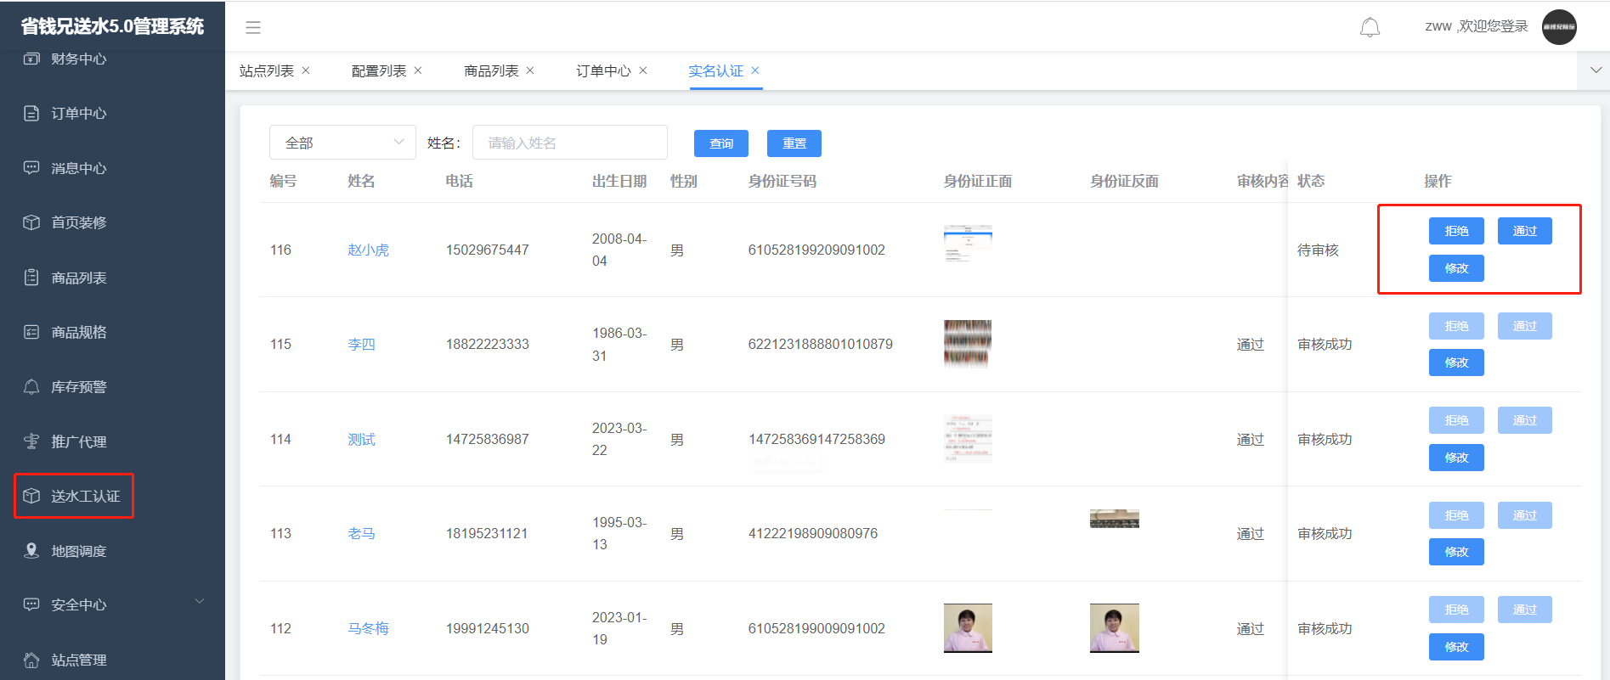The height and width of the screenshot is (680, 1610).
Task: Switch to the 商品列表 tab
Action: (x=491, y=71)
